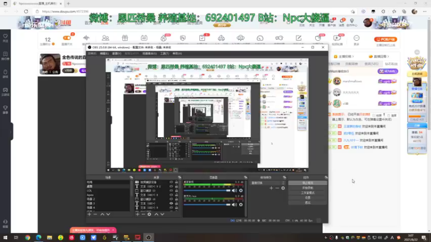Open transition properties via the 转场特效 gear icon

pos(283,188)
